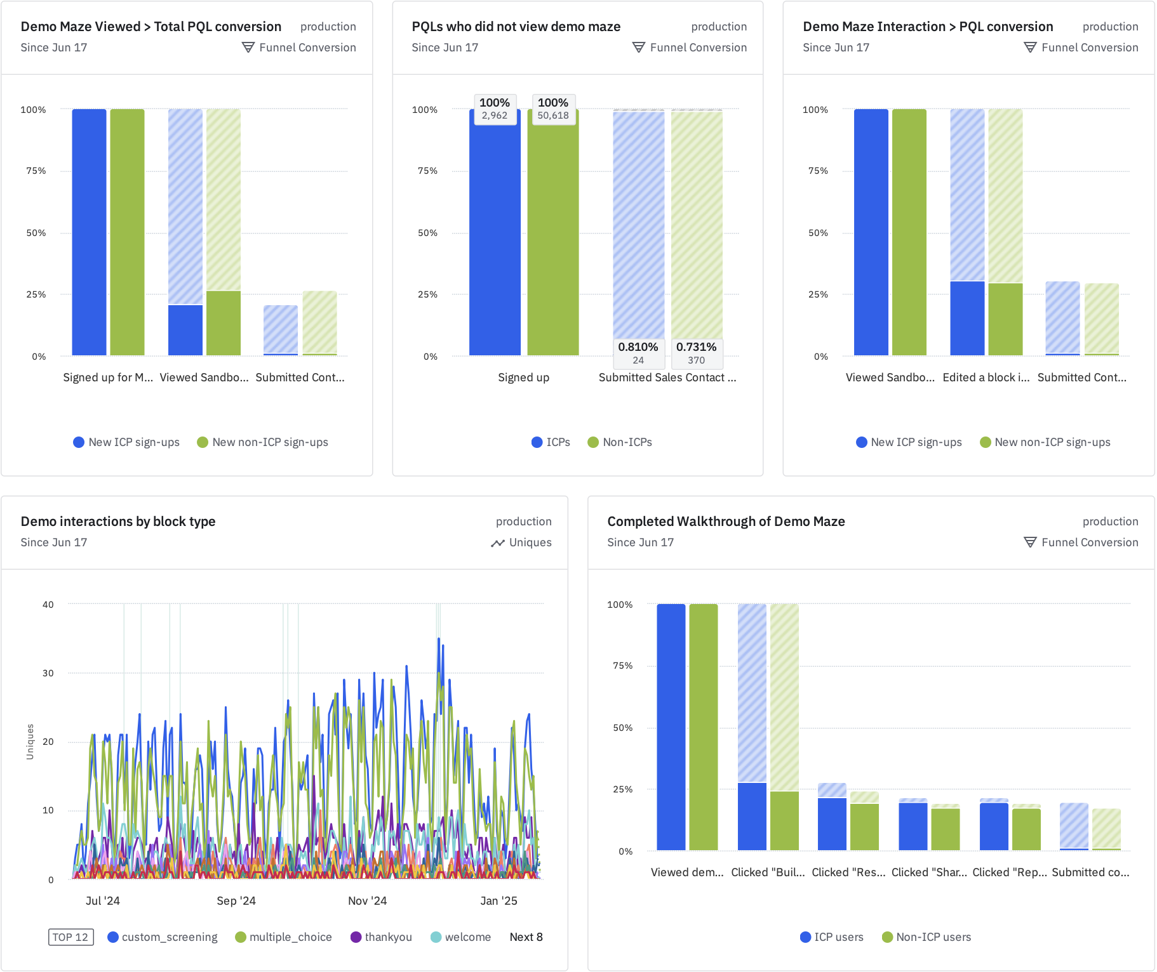Viewport: 1157px width, 972px height.
Task: Toggle Non-ICP users legend item
Action: coord(926,937)
